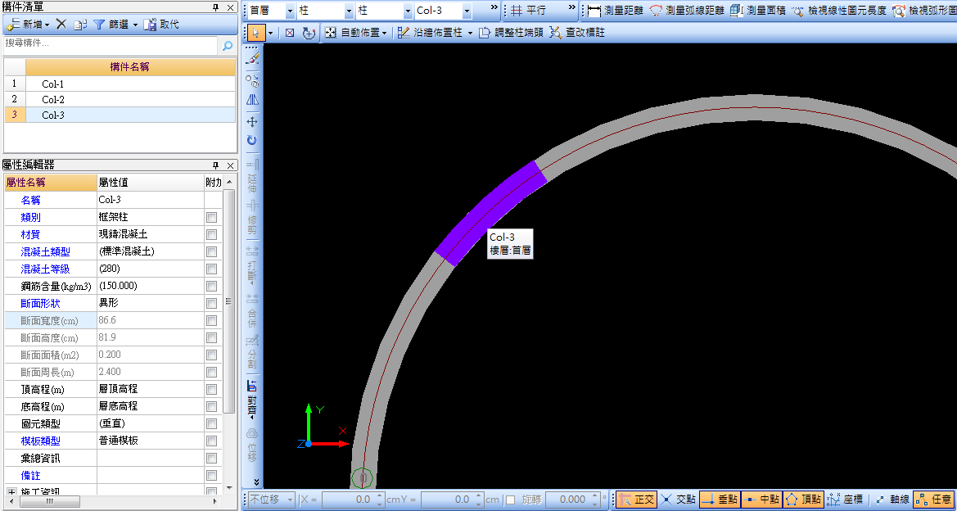Viewport: 957px width, 511px height.
Task: Toggle the 正交 ortho mode
Action: point(636,500)
